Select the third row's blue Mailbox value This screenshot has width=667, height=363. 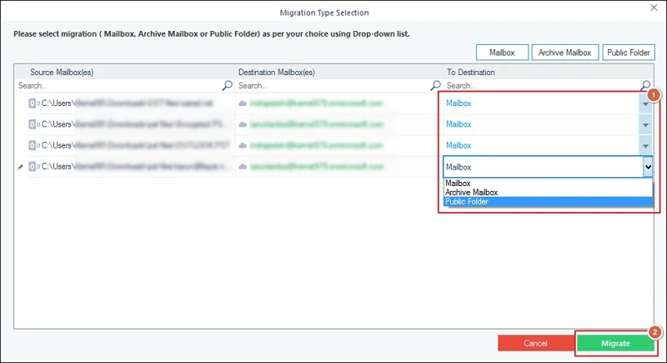click(x=459, y=145)
